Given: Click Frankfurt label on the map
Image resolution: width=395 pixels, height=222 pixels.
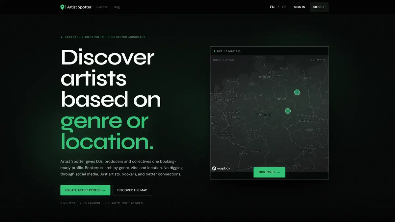Looking at the screenshot, I should pyautogui.click(x=251, y=130).
